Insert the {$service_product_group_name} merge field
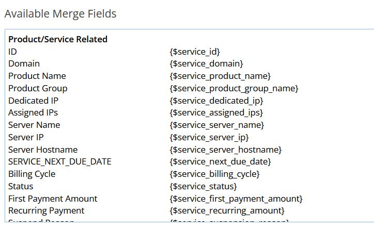Viewport: 374px width, 229px height. pos(233,88)
